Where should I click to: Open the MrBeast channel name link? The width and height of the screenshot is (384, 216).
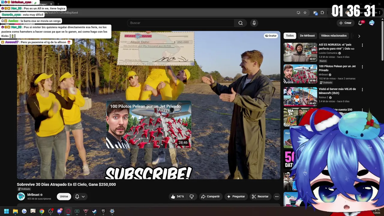33,195
